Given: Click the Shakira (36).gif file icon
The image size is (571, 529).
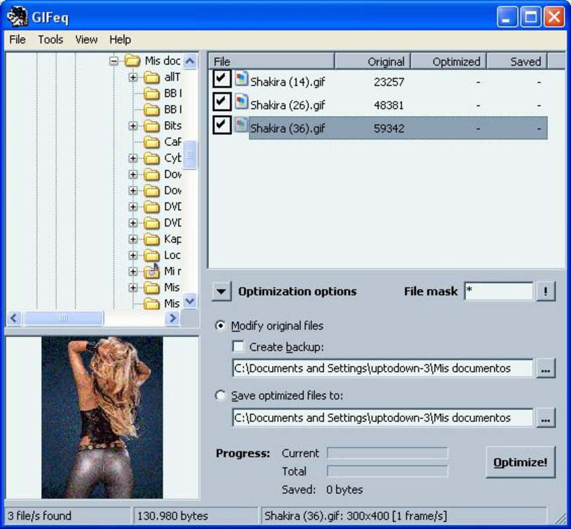Looking at the screenshot, I should [241, 125].
